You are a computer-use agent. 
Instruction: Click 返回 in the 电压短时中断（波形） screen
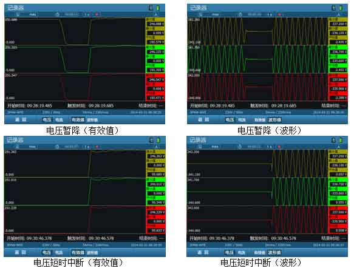pyautogui.click(x=203, y=253)
